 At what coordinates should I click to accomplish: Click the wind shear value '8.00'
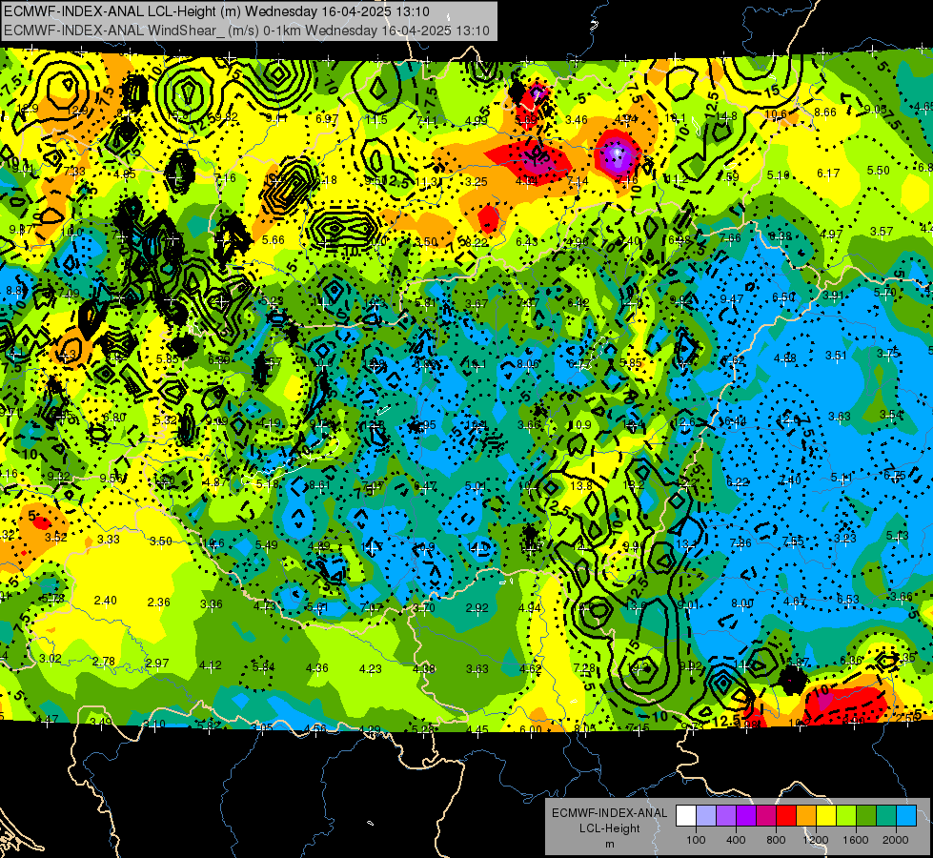click(742, 603)
